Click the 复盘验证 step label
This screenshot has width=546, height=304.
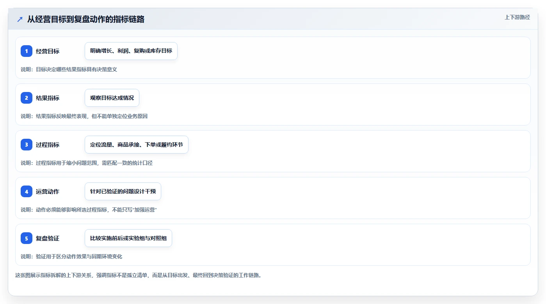tap(48, 238)
